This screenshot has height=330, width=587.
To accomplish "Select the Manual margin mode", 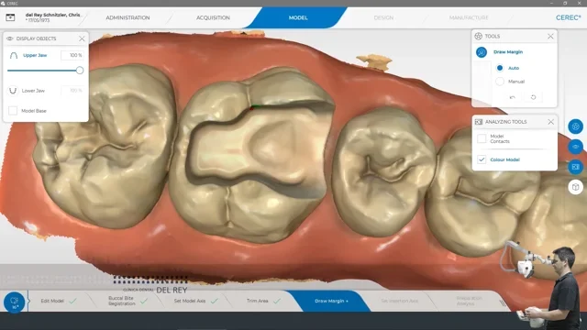I will tap(500, 82).
